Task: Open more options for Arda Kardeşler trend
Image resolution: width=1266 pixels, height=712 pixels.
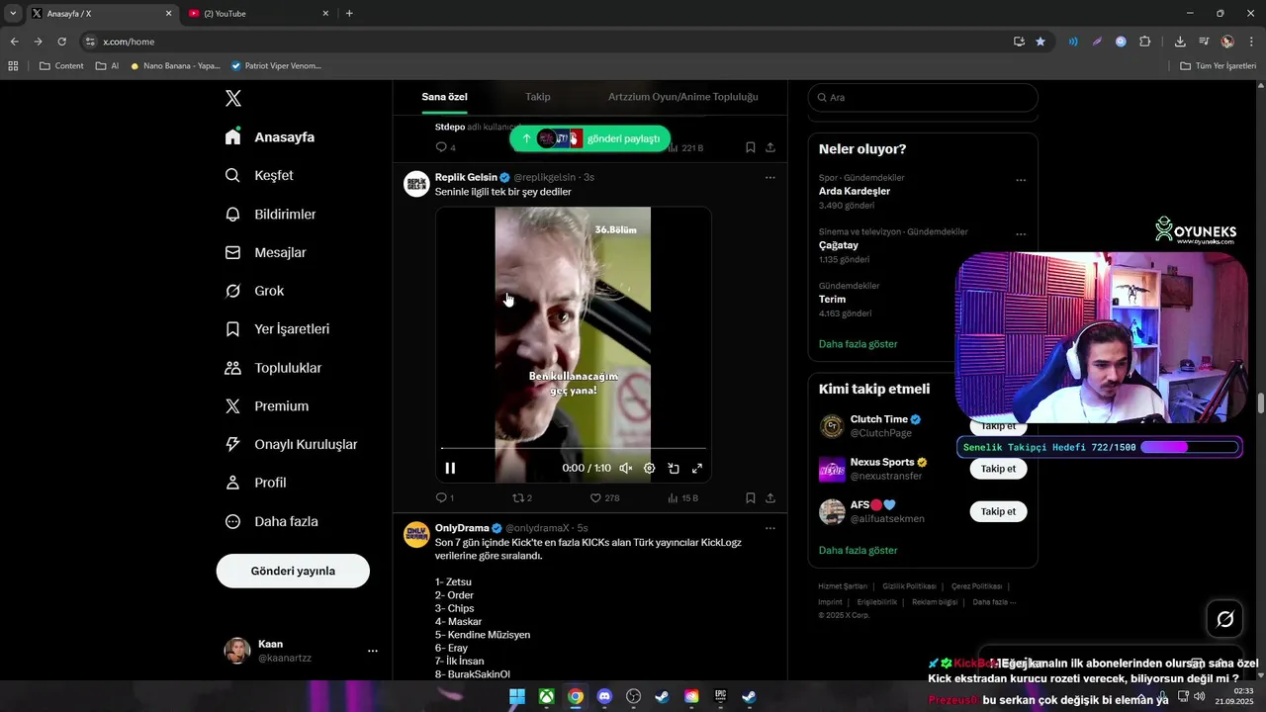Action: pos(1021,180)
